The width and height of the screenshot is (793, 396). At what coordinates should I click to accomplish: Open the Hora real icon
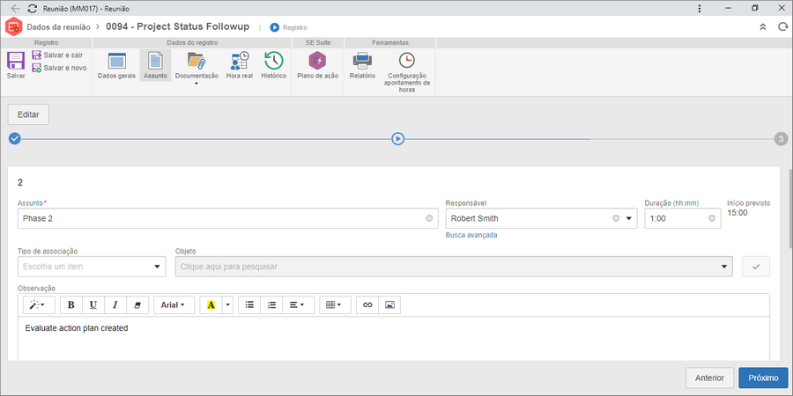pyautogui.click(x=239, y=61)
